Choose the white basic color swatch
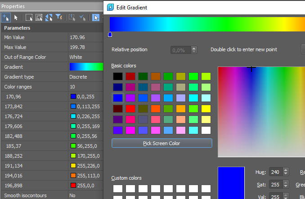The width and height of the screenshot is (305, 199). pos(206,130)
